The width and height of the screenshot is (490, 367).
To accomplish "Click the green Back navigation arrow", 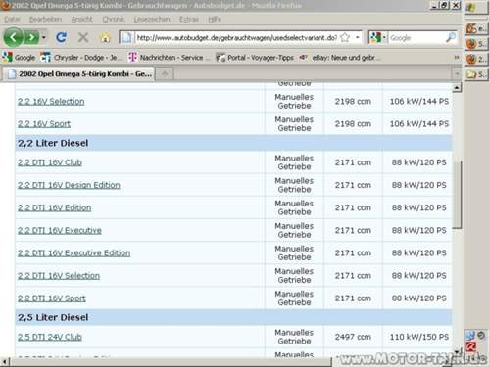I will coord(13,37).
